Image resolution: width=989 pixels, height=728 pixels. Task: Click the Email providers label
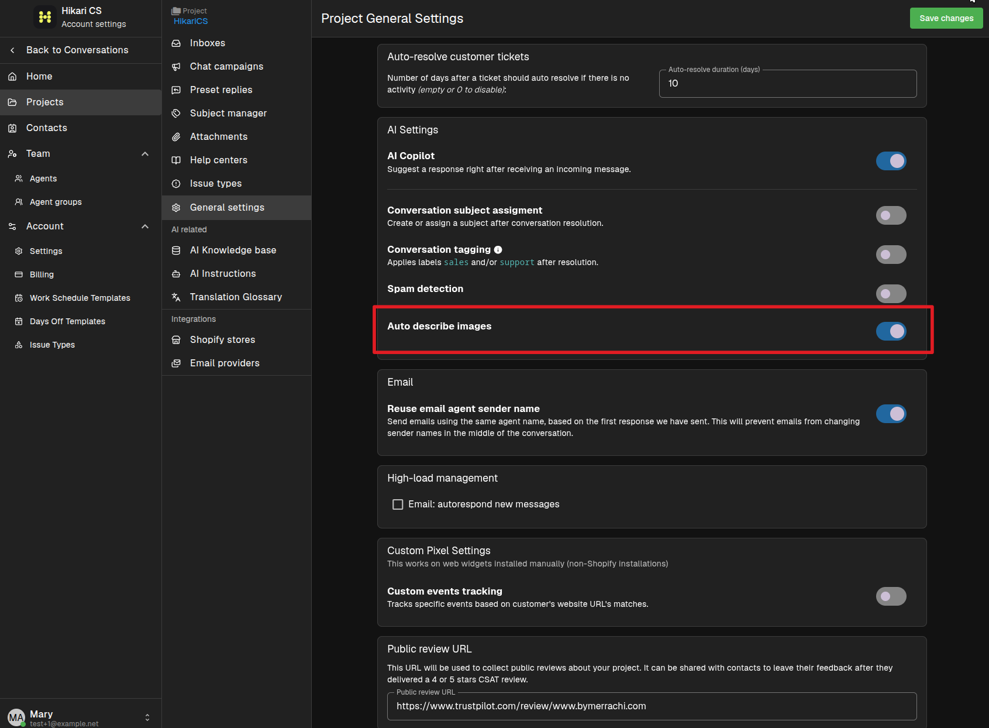pyautogui.click(x=225, y=363)
